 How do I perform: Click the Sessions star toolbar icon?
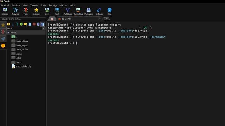[36, 12]
